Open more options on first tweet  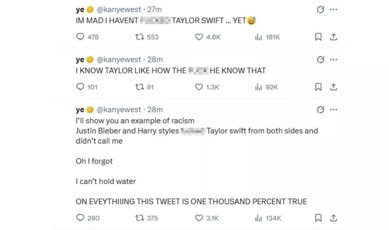coord(334,10)
